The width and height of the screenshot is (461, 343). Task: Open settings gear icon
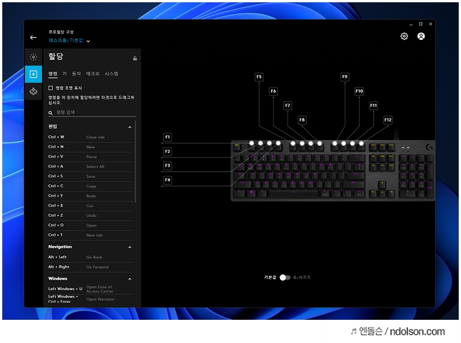click(404, 36)
